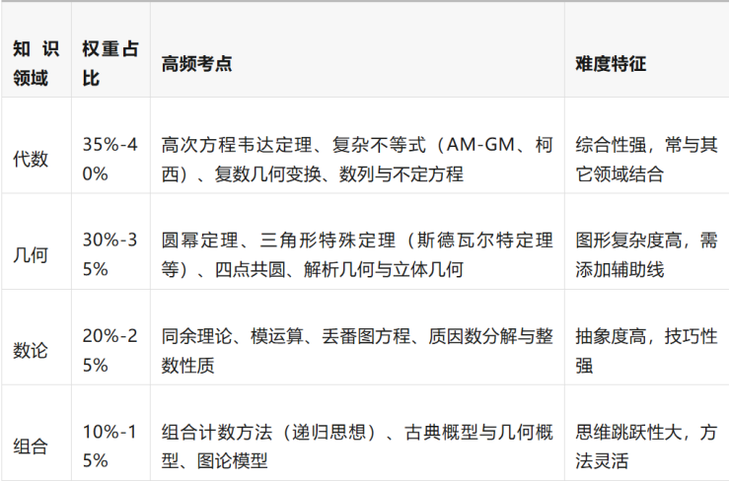Select the 思维跳跃性大 difficulty cell
Image resolution: width=729 pixels, height=481 pixels.
[645, 446]
